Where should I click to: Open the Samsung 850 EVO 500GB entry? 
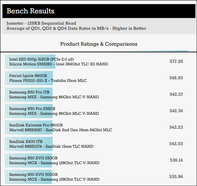(33, 175)
